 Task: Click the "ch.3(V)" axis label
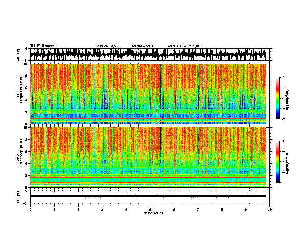[18, 197]
